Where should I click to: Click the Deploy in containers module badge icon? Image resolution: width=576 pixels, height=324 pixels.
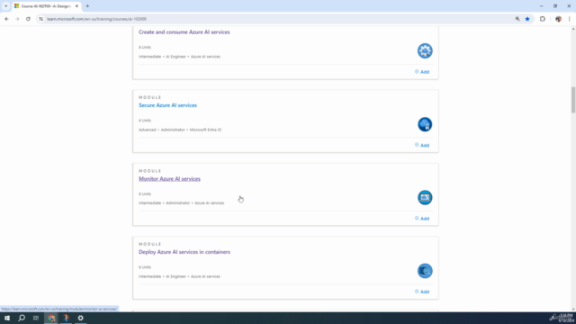tap(425, 271)
